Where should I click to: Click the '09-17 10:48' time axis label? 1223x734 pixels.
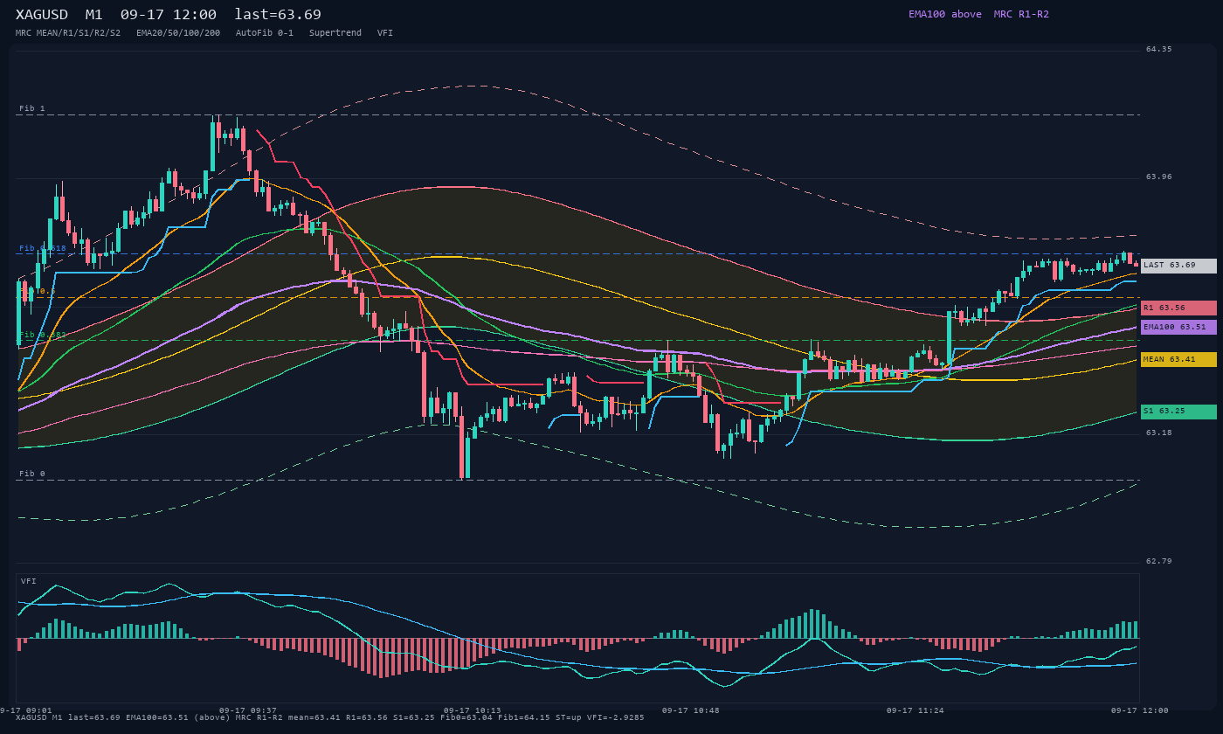[x=691, y=710]
